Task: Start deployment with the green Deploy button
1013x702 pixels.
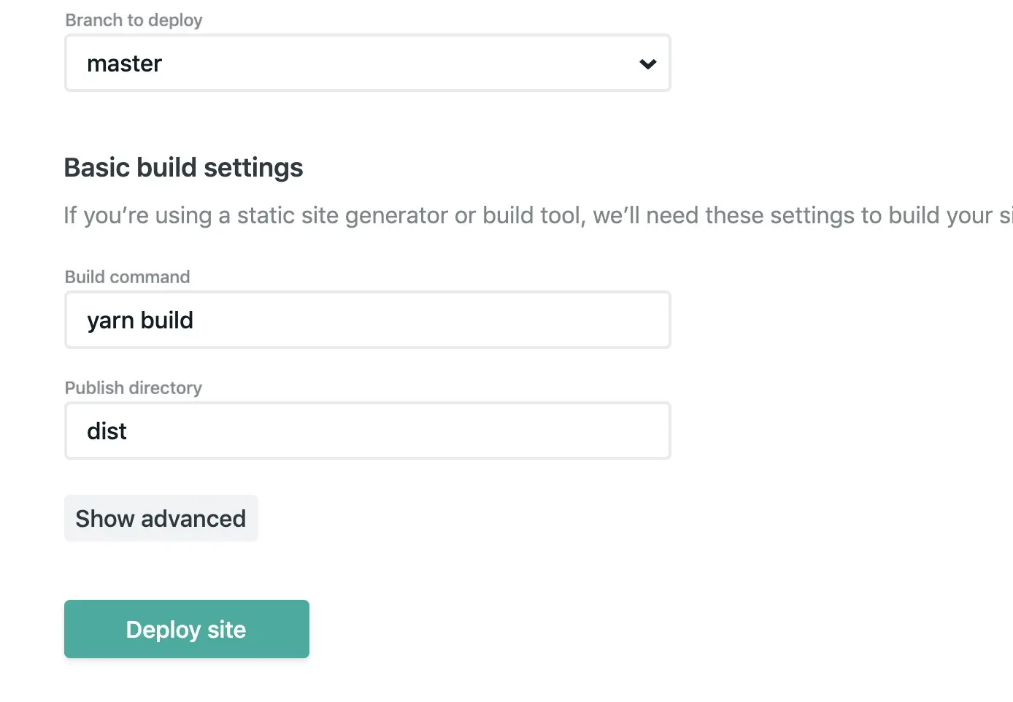Action: 186,629
